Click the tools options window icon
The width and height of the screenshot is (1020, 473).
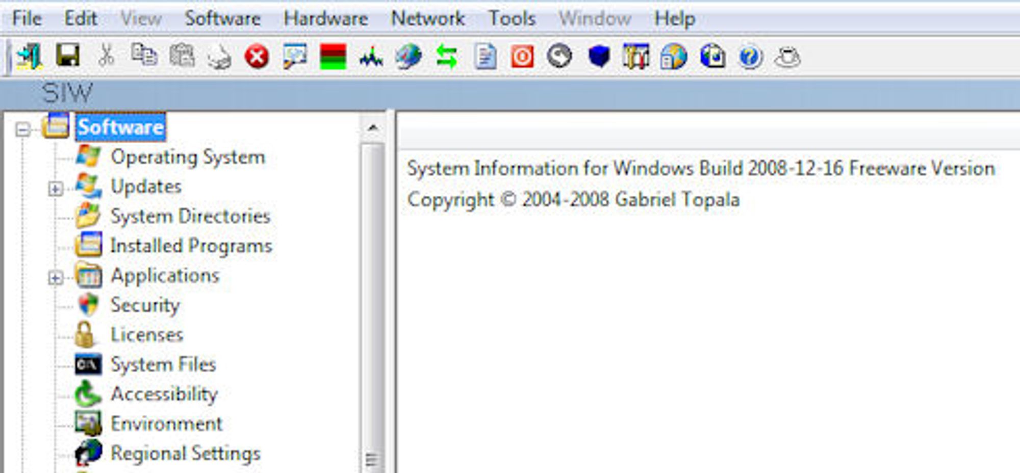(636, 56)
